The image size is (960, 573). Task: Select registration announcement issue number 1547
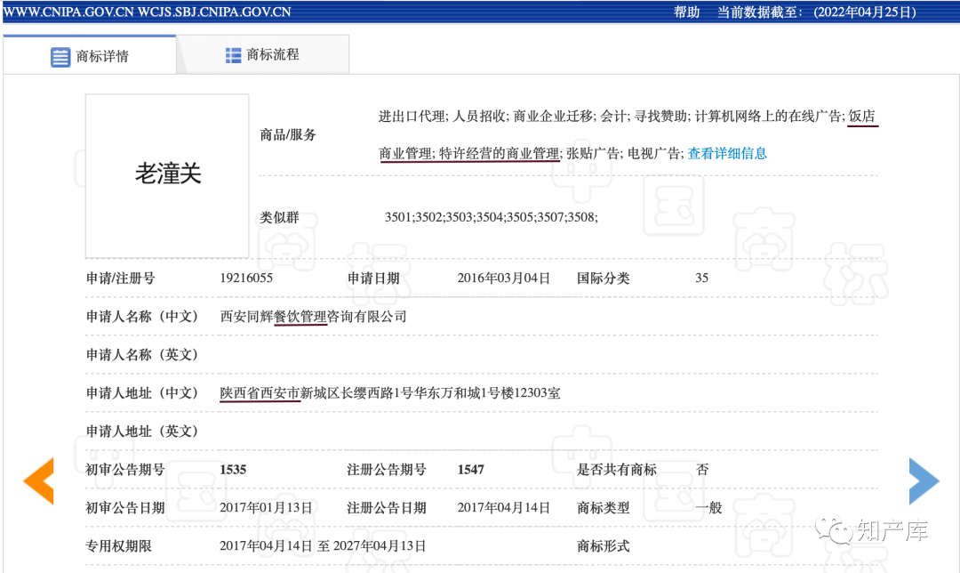[470, 470]
